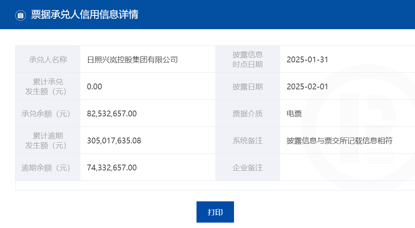Screen dimensions: 415x228
Task: Click the 披露信息时点日期 label cell
Action: pyautogui.click(x=247, y=59)
